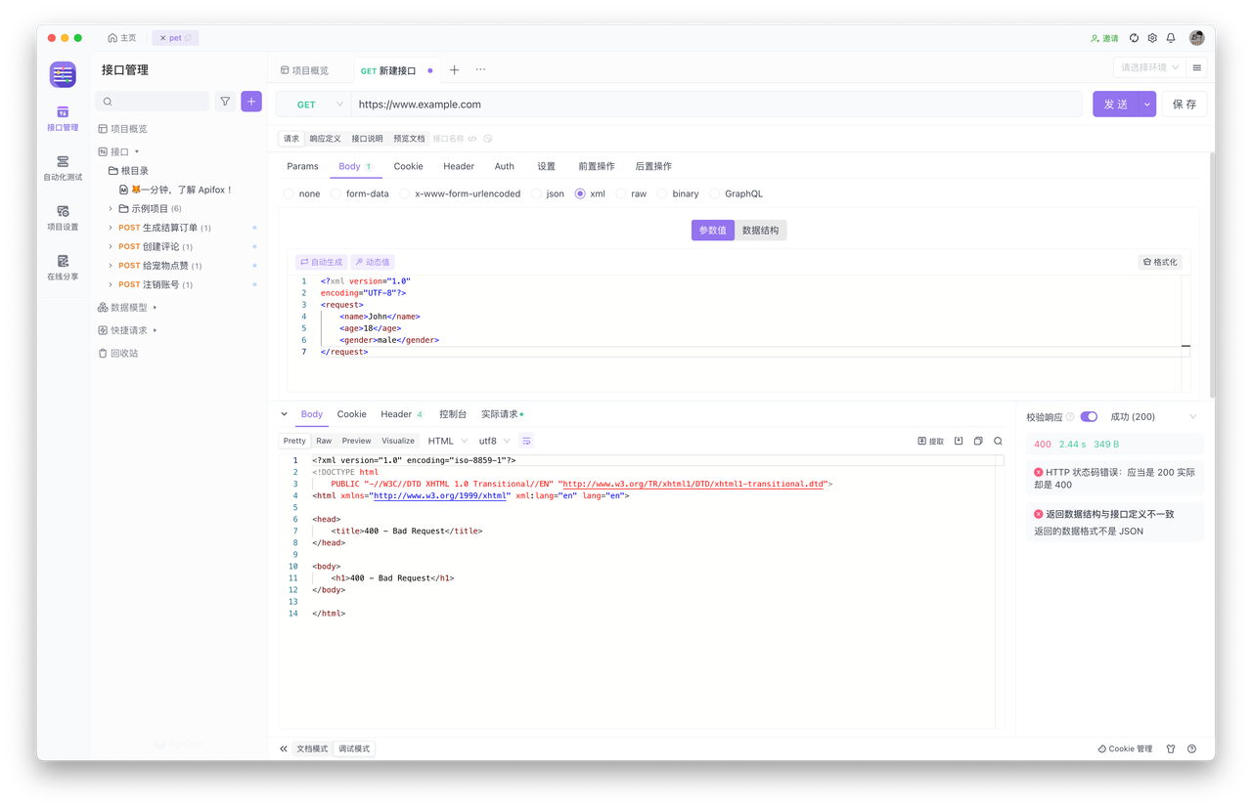Open 项目设置 in the left sidebar
The height and width of the screenshot is (809, 1252).
(x=63, y=218)
